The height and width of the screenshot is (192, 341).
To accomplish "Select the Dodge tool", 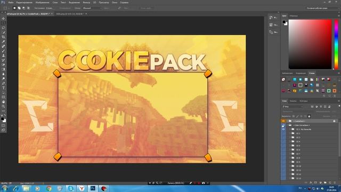I will [3, 78].
